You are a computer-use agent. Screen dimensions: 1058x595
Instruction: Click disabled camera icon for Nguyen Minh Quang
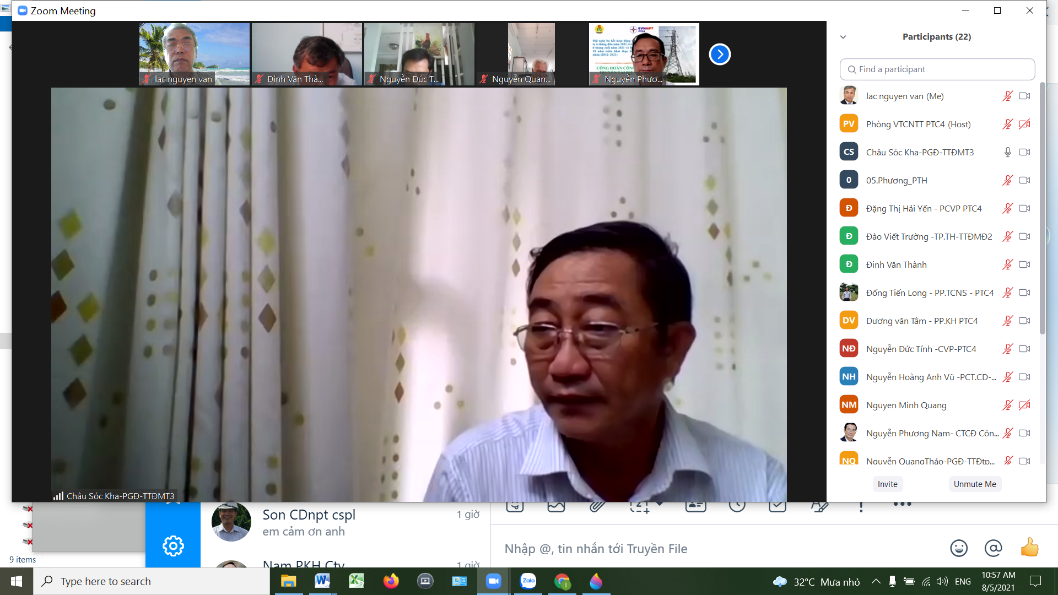(1024, 405)
